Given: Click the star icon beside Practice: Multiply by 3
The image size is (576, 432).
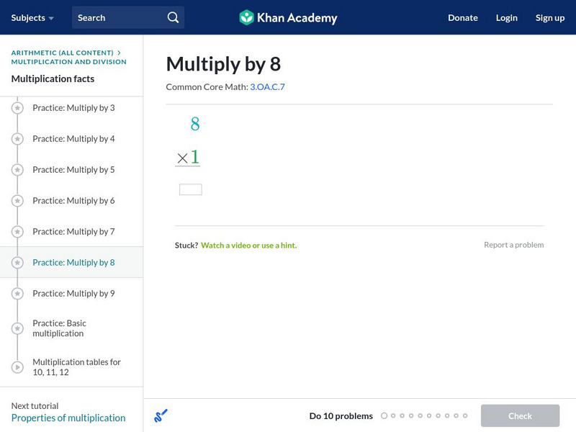Looking at the screenshot, I should pyautogui.click(x=16, y=107).
